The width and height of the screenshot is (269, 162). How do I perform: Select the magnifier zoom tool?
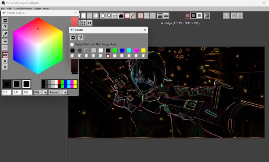(x=109, y=16)
